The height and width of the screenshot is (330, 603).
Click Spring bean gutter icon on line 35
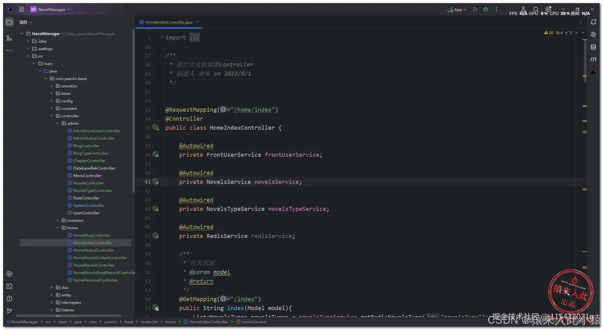click(156, 128)
